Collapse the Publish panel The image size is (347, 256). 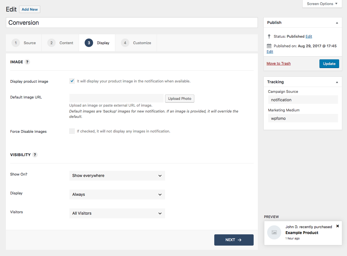337,23
